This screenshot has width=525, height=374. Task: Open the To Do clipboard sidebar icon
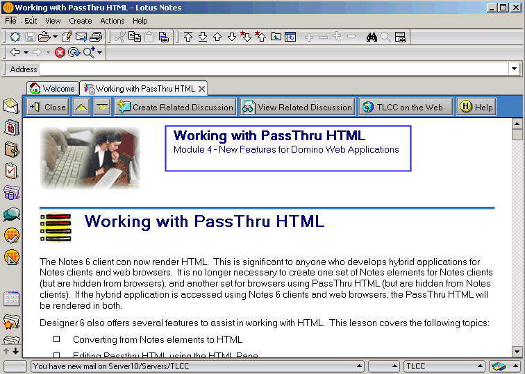(11, 171)
